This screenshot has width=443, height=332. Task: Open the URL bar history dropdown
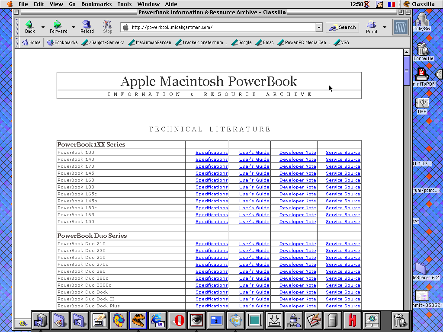coord(319,27)
